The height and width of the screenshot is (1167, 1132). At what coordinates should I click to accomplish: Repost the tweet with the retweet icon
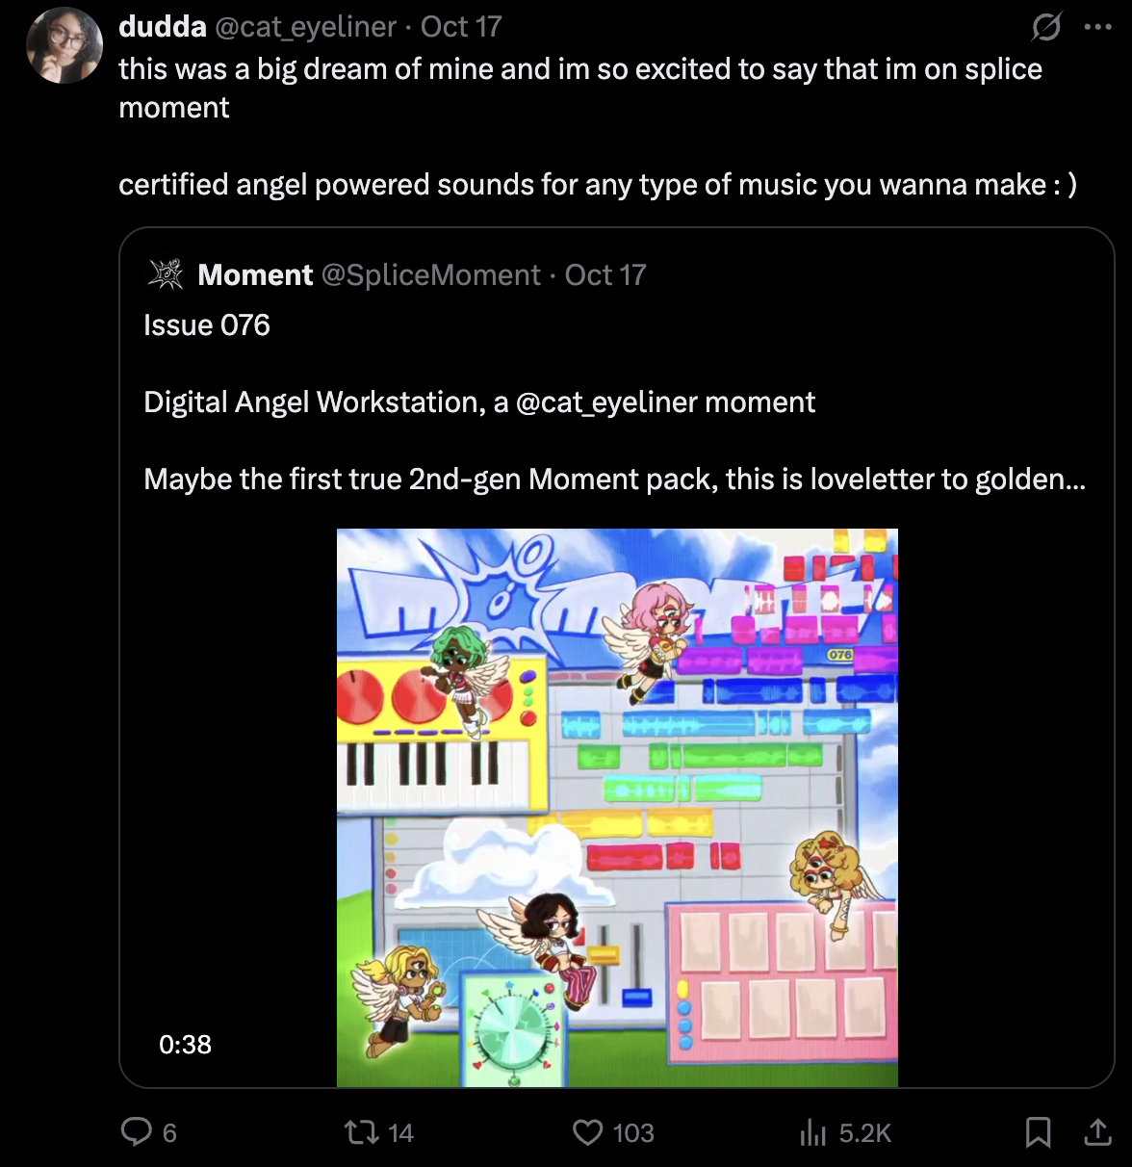362,1131
